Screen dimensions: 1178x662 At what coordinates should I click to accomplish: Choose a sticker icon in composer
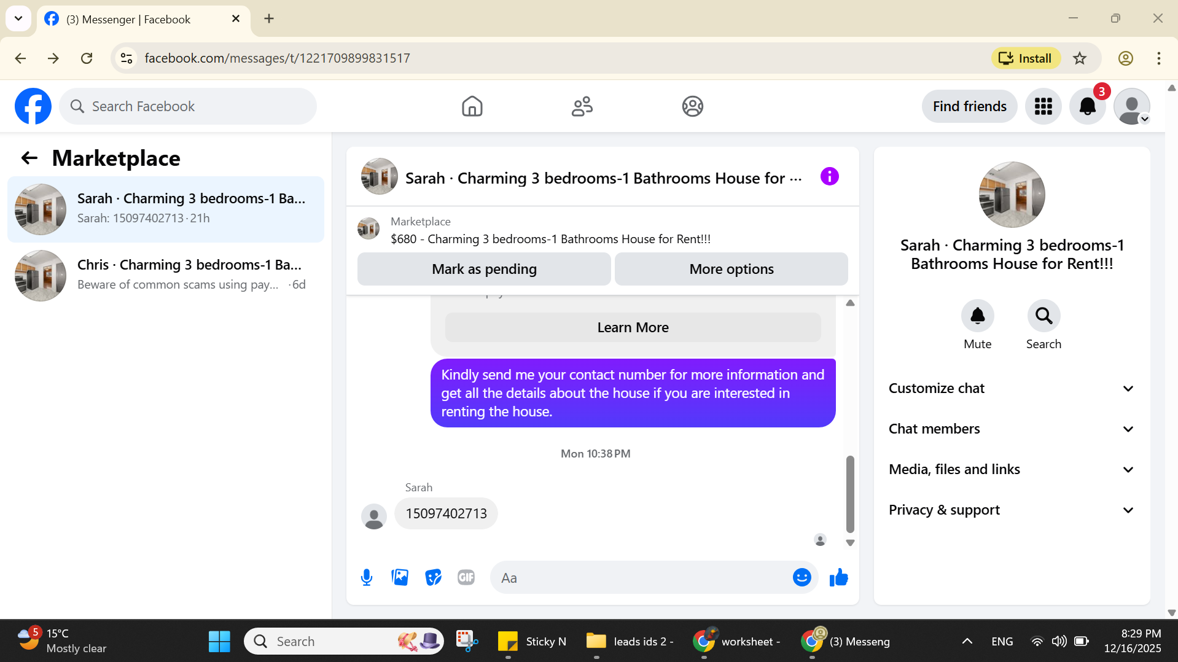coord(433,577)
